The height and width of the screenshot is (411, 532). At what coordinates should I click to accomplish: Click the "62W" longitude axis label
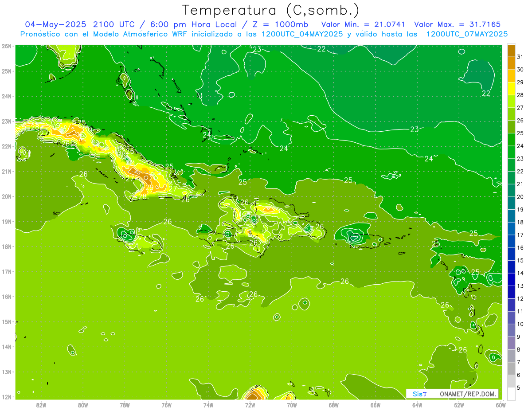coord(459,405)
